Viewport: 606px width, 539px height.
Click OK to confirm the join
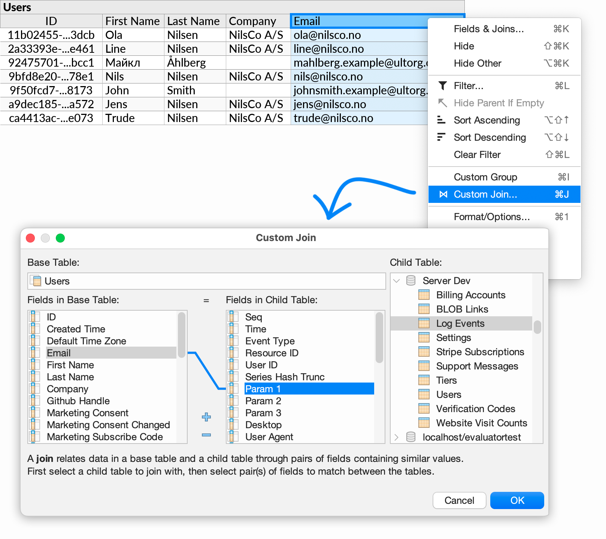(x=517, y=500)
